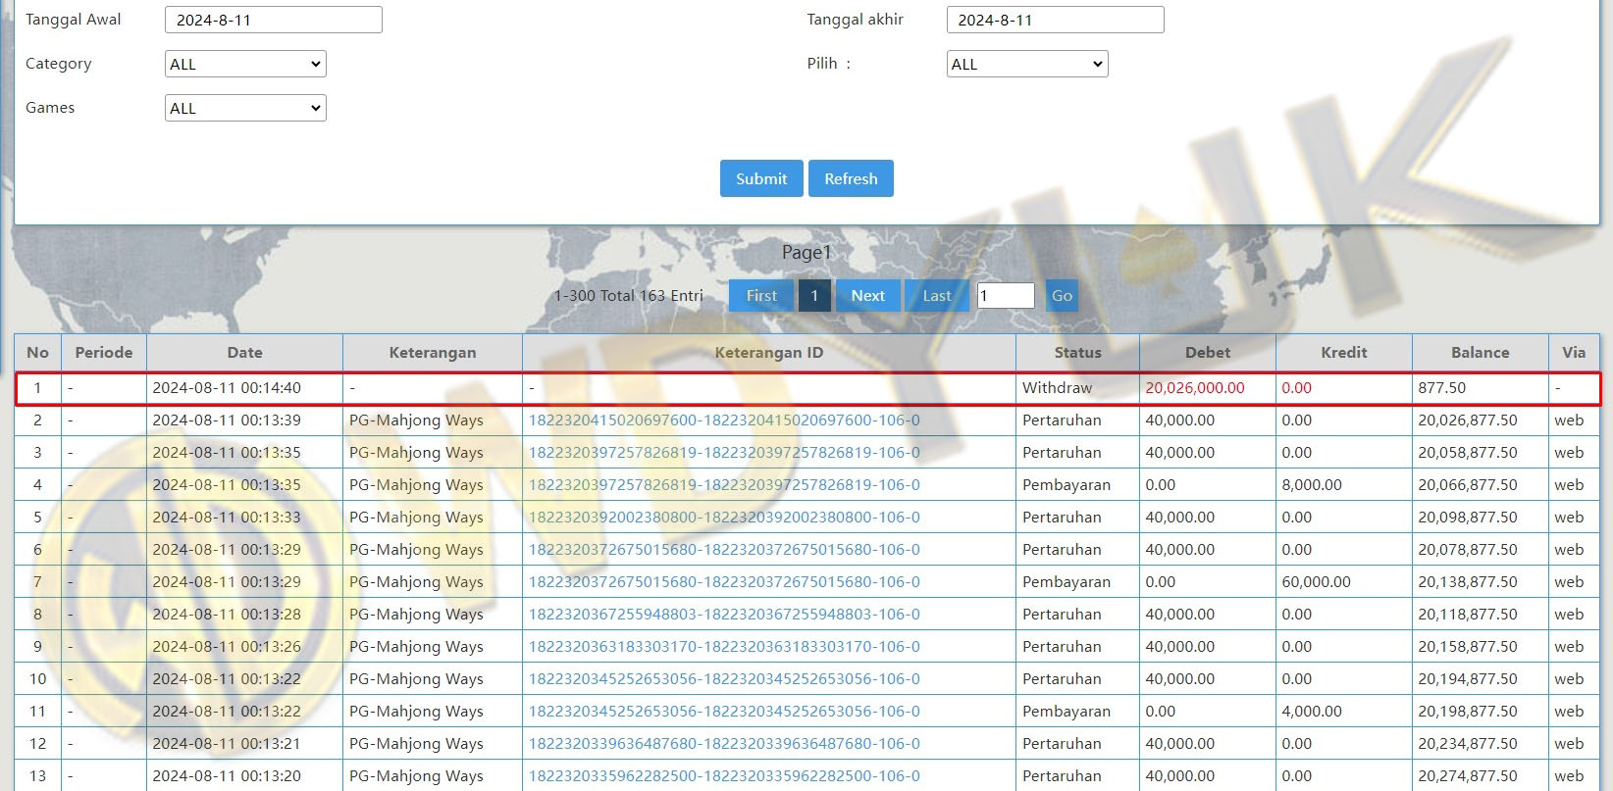Click the Keterangan ID column header

tap(769, 352)
